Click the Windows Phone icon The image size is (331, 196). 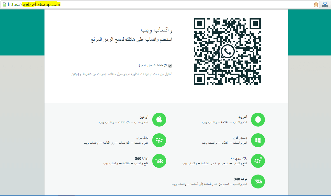tap(258, 140)
